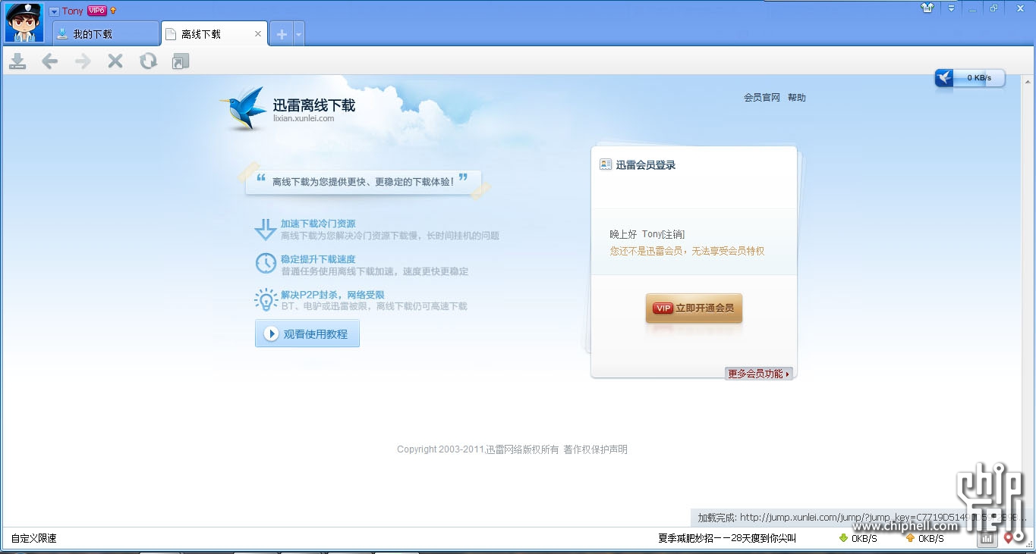The width and height of the screenshot is (1036, 554).
Task: Click the lixian.xunlei.com text
Action: (x=304, y=119)
